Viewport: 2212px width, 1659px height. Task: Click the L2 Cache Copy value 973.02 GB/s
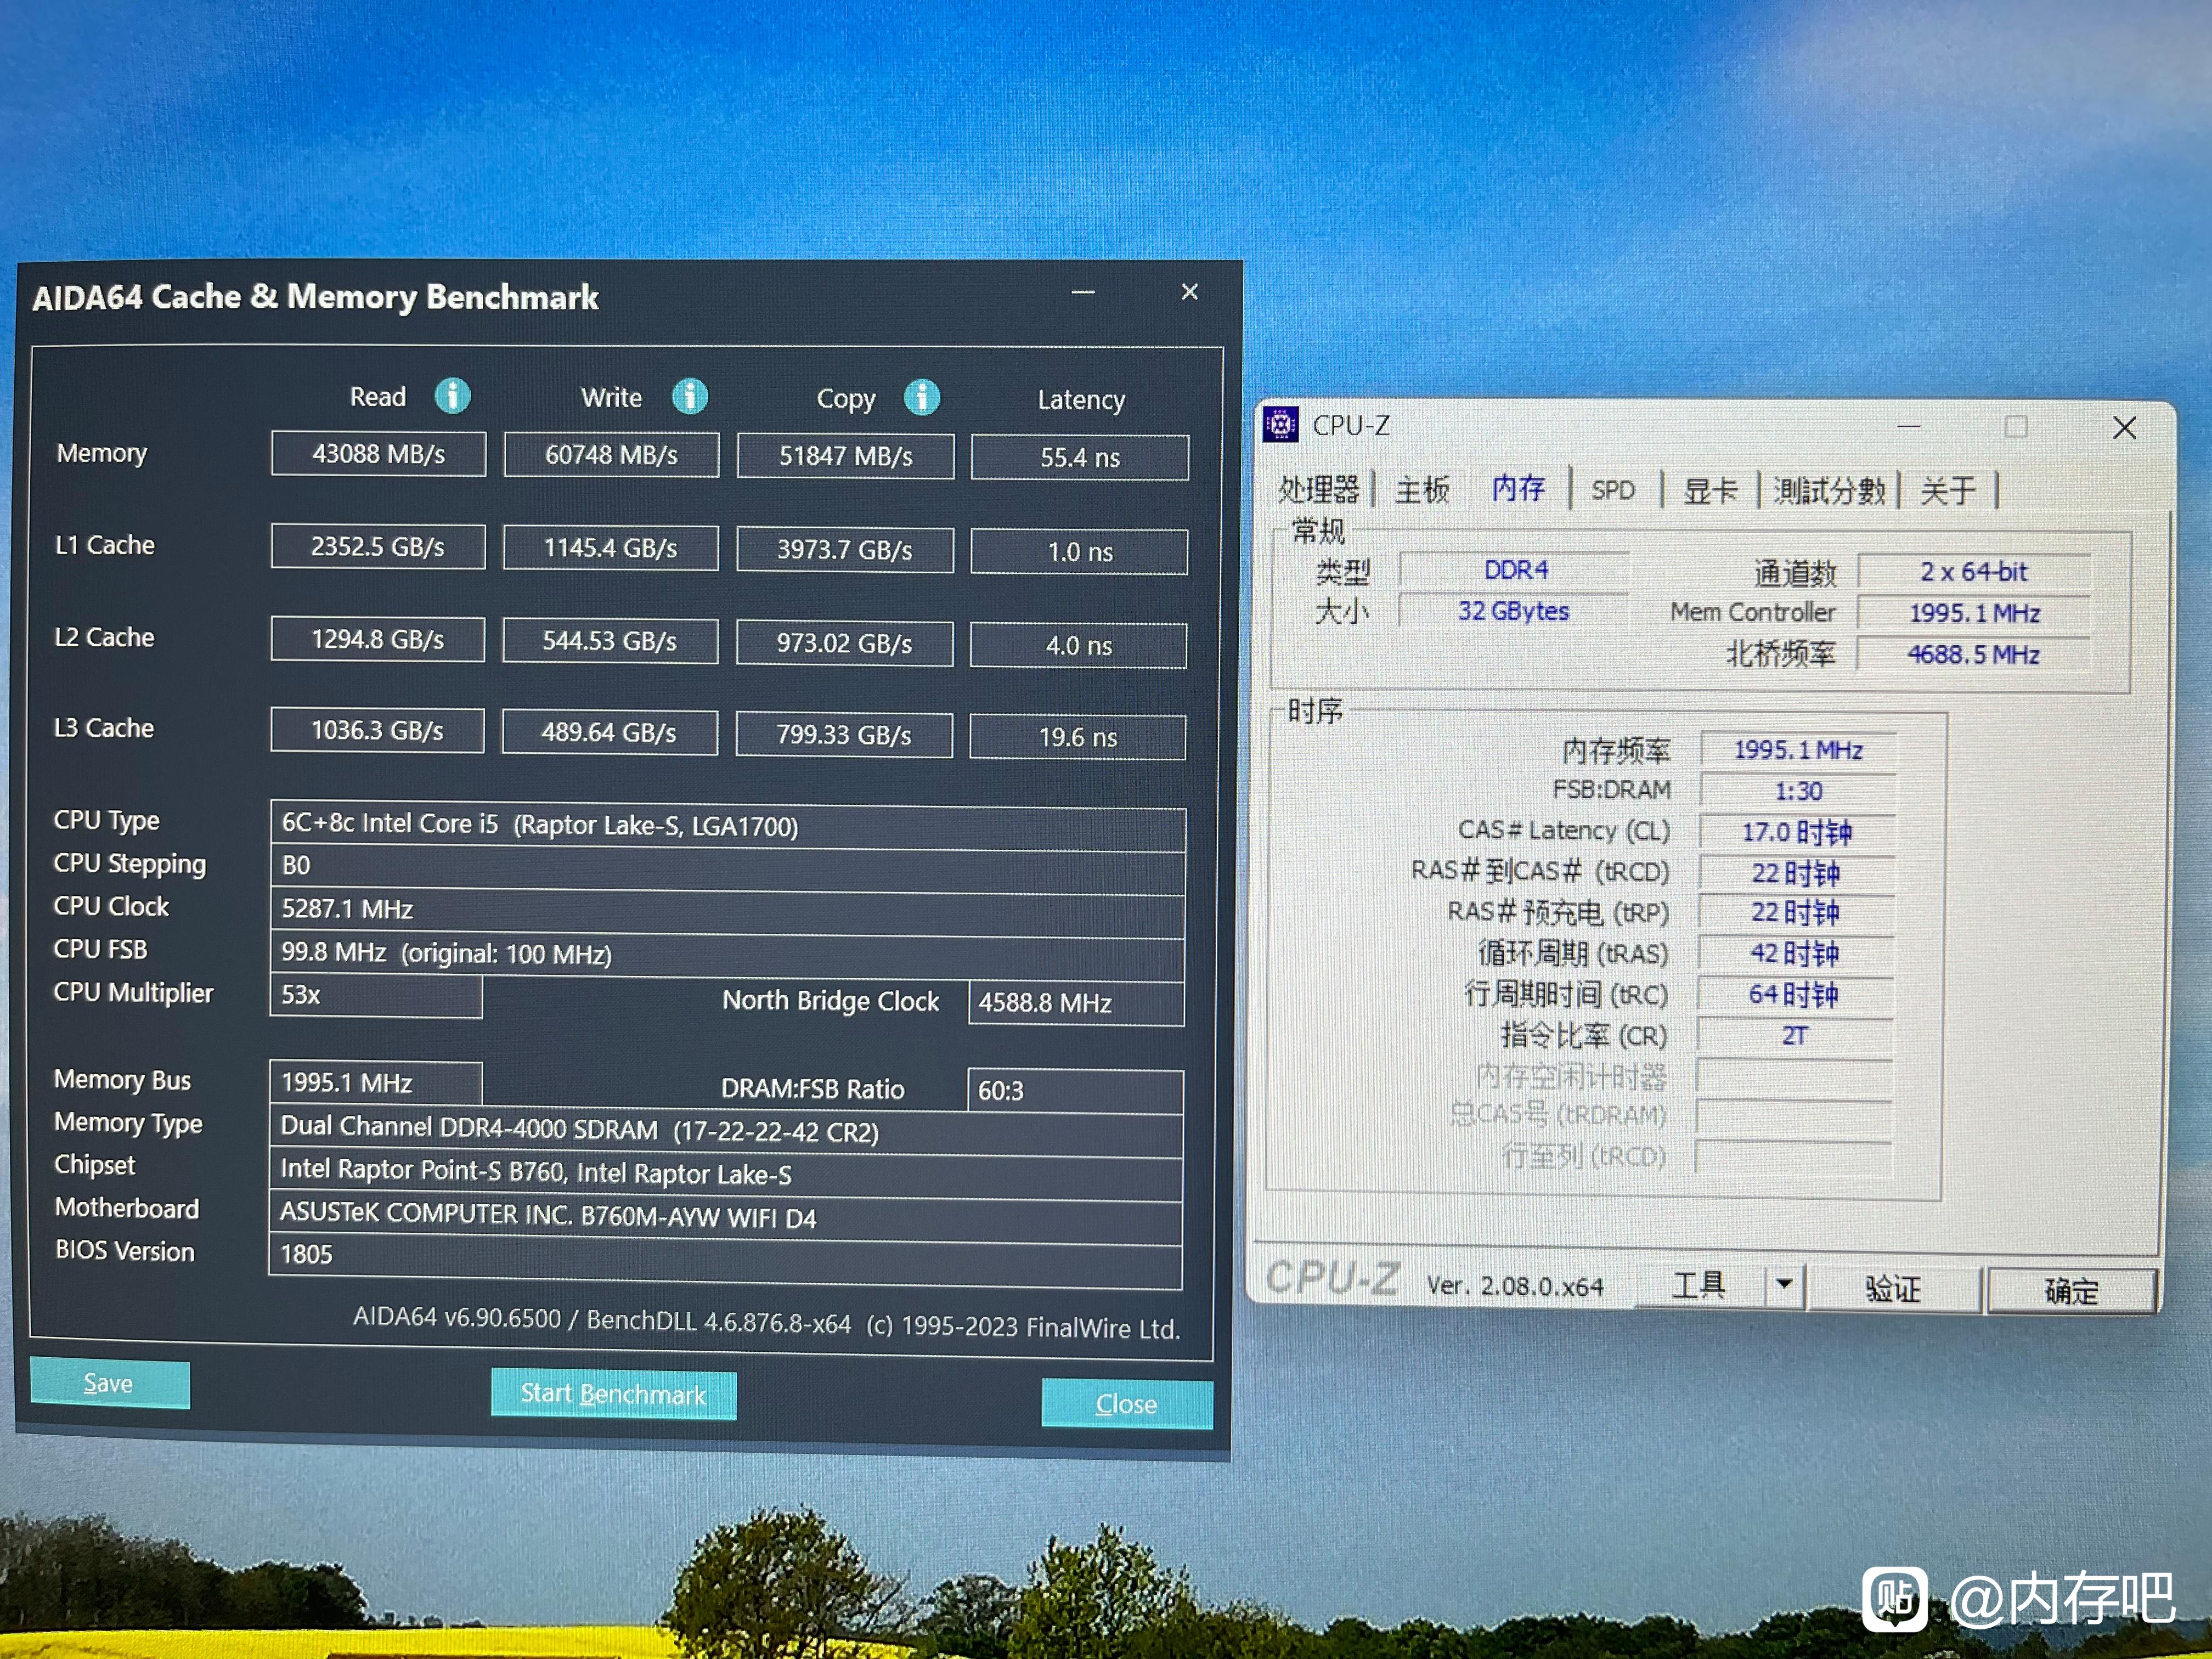click(844, 643)
